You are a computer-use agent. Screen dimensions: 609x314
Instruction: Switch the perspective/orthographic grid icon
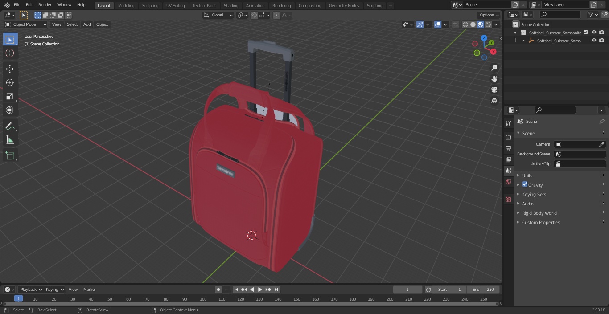[494, 101]
